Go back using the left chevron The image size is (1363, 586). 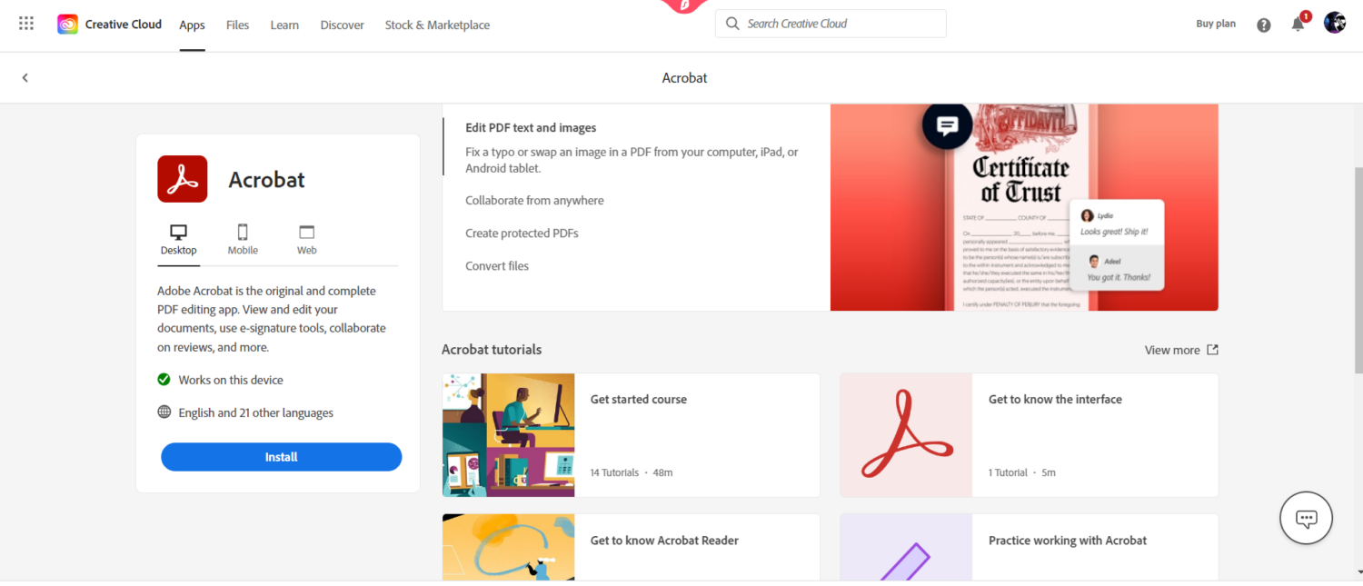coord(25,78)
